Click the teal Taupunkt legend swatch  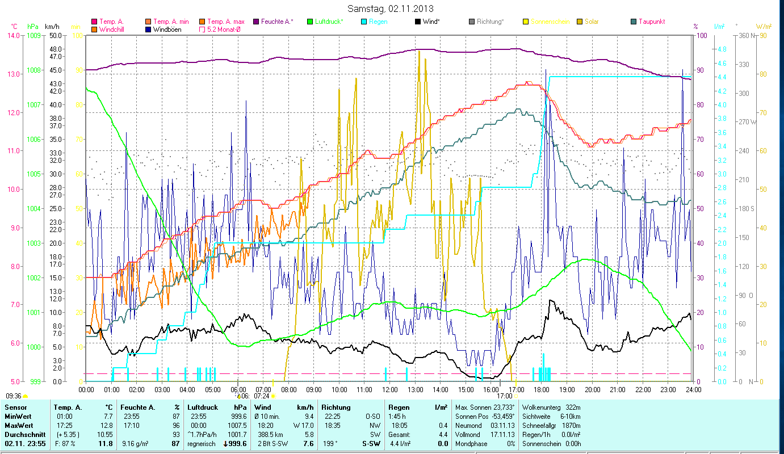point(634,22)
